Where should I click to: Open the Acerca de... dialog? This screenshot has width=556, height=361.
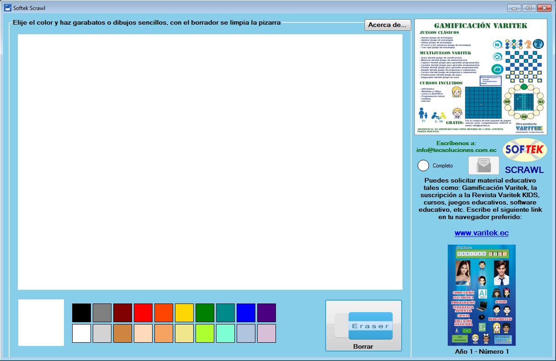pos(387,25)
